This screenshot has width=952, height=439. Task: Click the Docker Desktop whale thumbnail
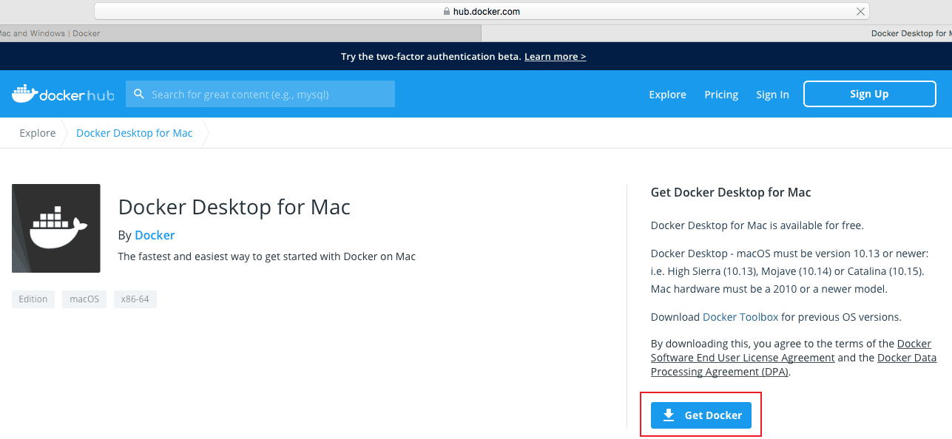56,228
